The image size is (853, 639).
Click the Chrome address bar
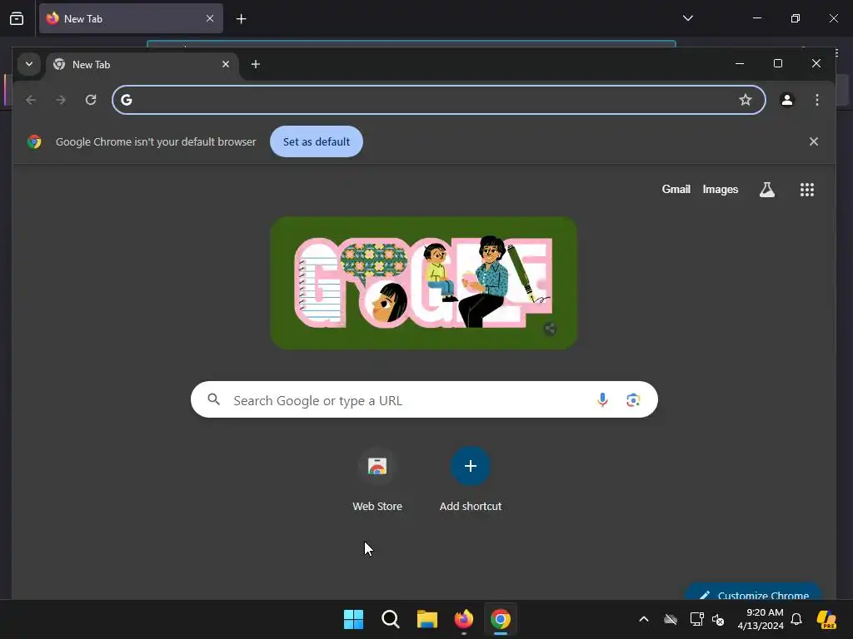[438, 100]
